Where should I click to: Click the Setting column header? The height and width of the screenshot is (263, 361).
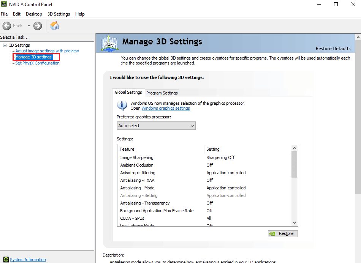point(247,149)
